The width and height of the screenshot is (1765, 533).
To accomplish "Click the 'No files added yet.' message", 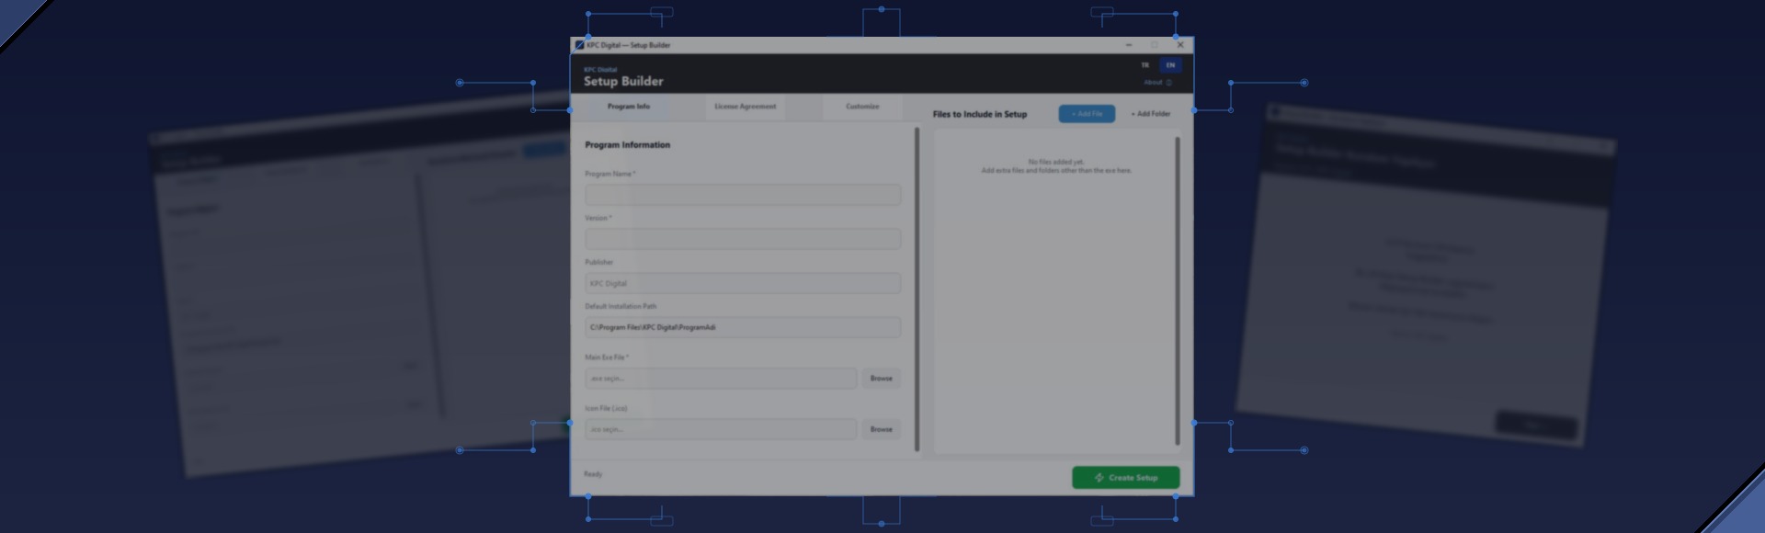I will point(1056,162).
